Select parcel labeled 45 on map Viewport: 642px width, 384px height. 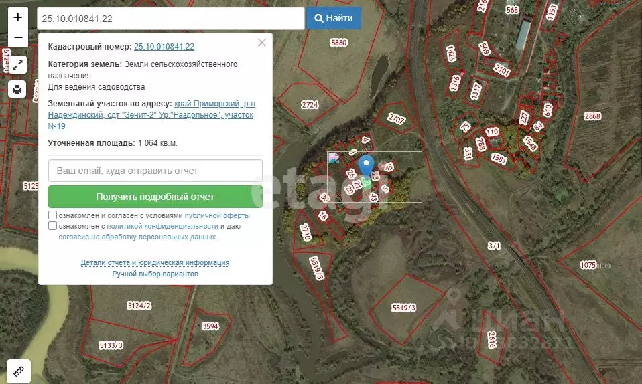tap(388, 167)
